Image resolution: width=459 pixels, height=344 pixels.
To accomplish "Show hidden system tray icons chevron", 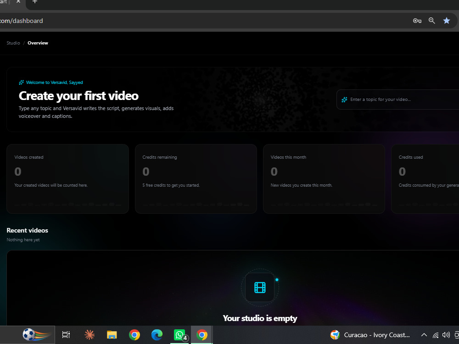I will coord(424,335).
